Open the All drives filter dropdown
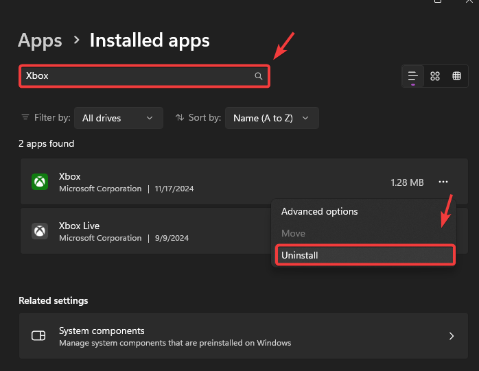Image resolution: width=479 pixels, height=371 pixels. coord(118,118)
